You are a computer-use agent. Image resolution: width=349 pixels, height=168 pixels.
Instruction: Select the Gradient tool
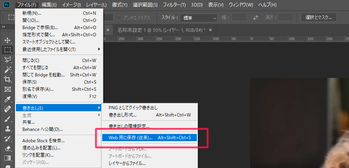pyautogui.click(x=8, y=158)
